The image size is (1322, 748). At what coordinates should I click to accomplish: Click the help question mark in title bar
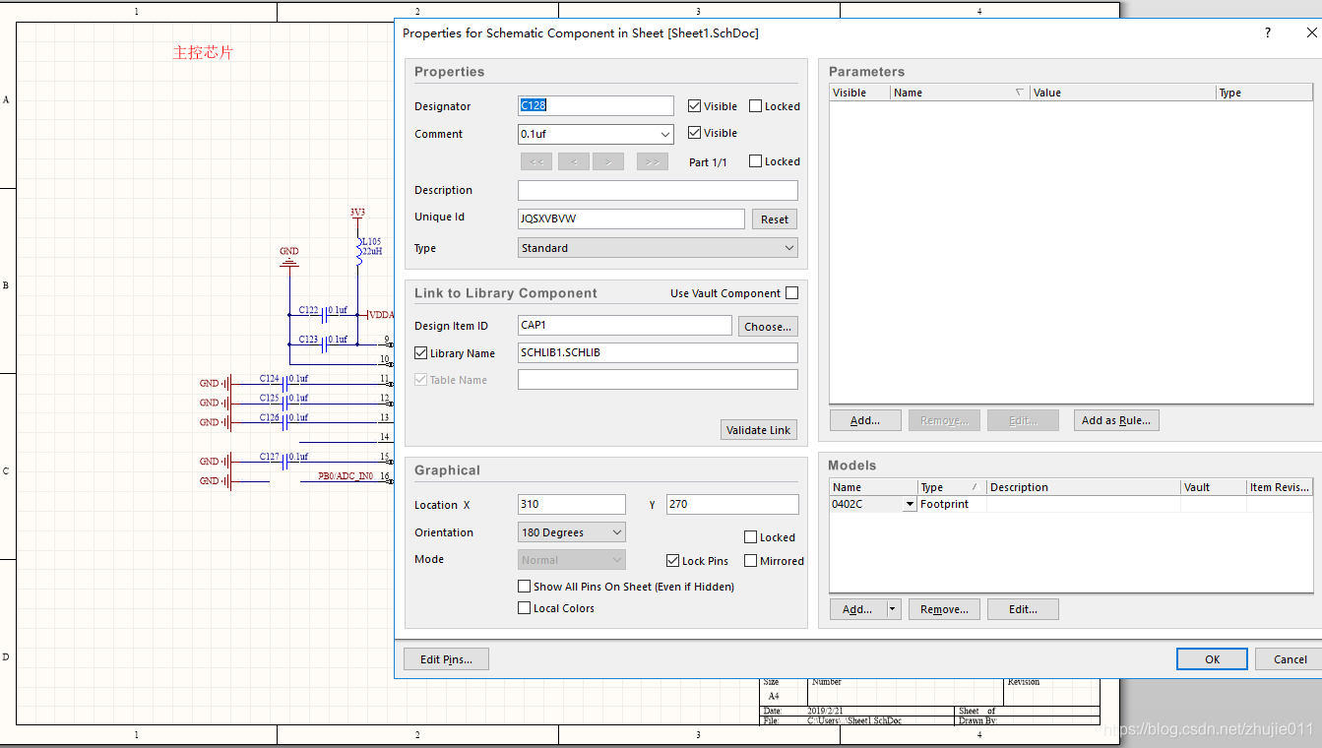(x=1267, y=32)
